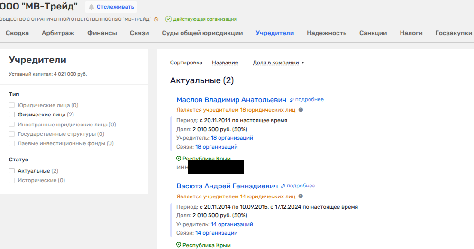Click the orange clock icon after company name
This screenshot has height=249, width=474.
click(156, 19)
